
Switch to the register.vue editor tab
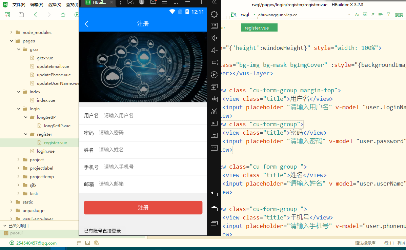tap(259, 27)
